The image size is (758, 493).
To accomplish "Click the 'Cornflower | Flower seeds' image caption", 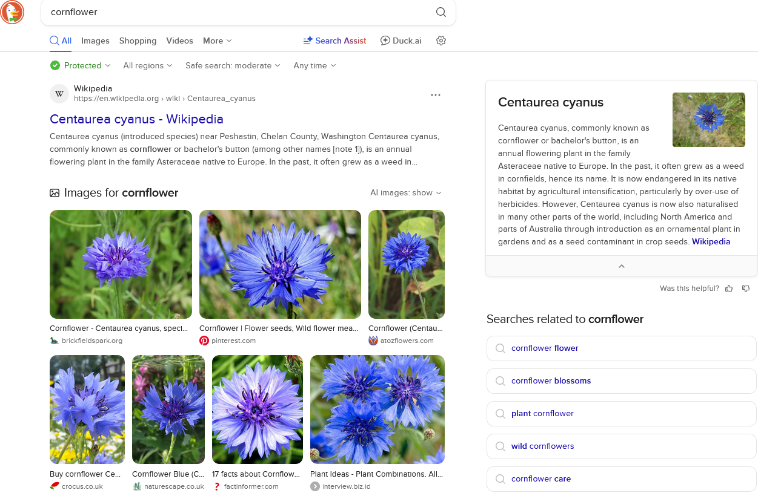I will tap(279, 328).
